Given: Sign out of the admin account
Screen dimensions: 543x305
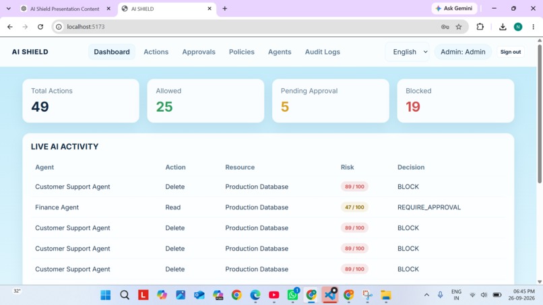Looking at the screenshot, I should pos(511,52).
